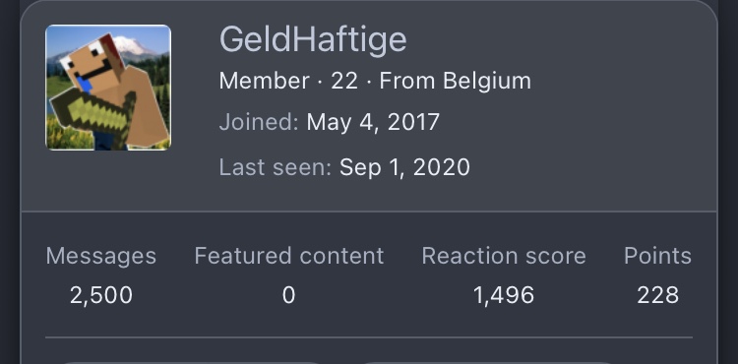This screenshot has width=738, height=364.
Task: Open the Belgium location link
Action: [x=487, y=81]
